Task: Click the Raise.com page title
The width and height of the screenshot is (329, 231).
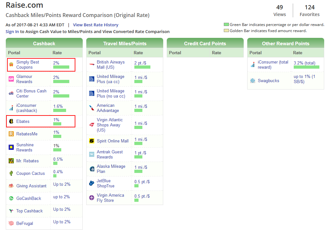Action: 24,5
